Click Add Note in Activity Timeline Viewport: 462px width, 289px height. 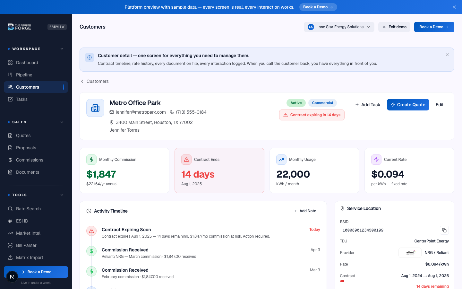tap(305, 211)
